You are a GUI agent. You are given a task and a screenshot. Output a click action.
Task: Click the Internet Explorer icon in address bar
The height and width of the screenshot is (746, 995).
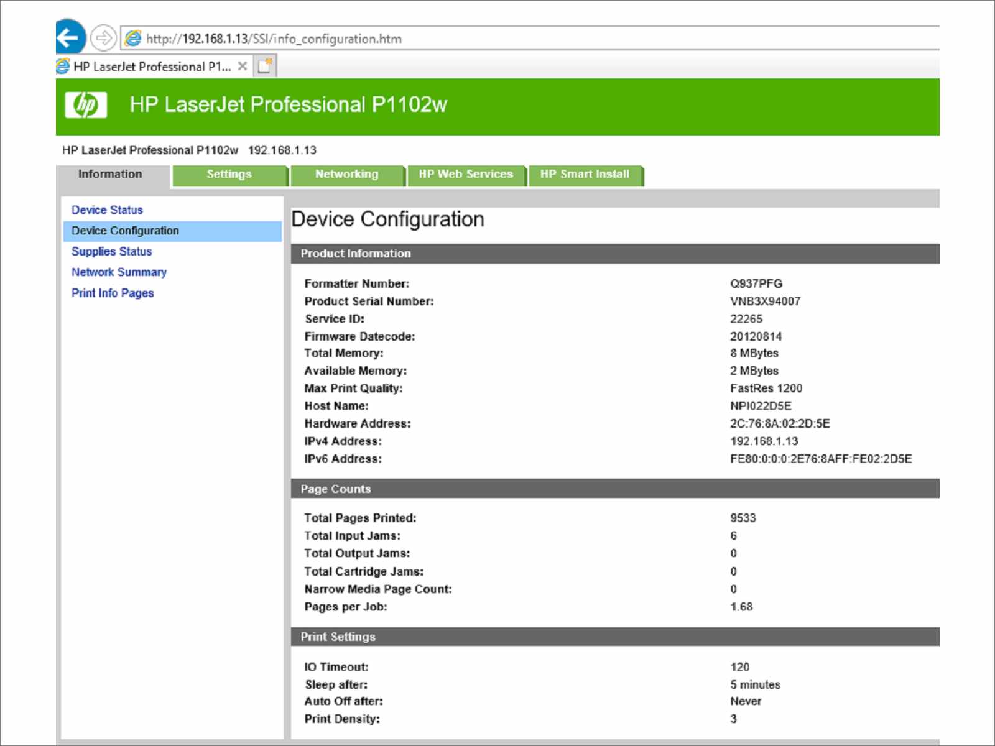pyautogui.click(x=133, y=39)
